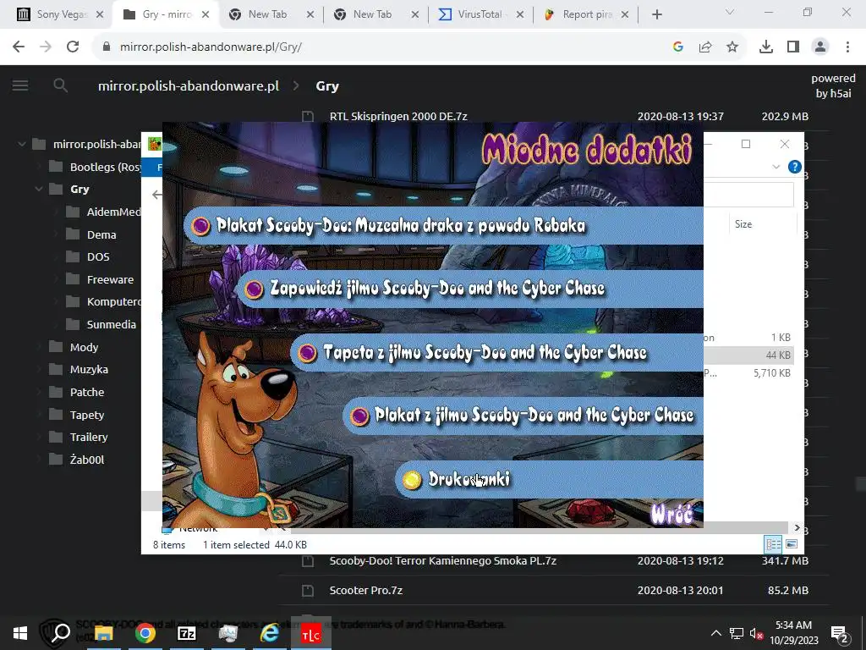The width and height of the screenshot is (866, 650).
Task: Click Wróć to go back
Action: (671, 514)
